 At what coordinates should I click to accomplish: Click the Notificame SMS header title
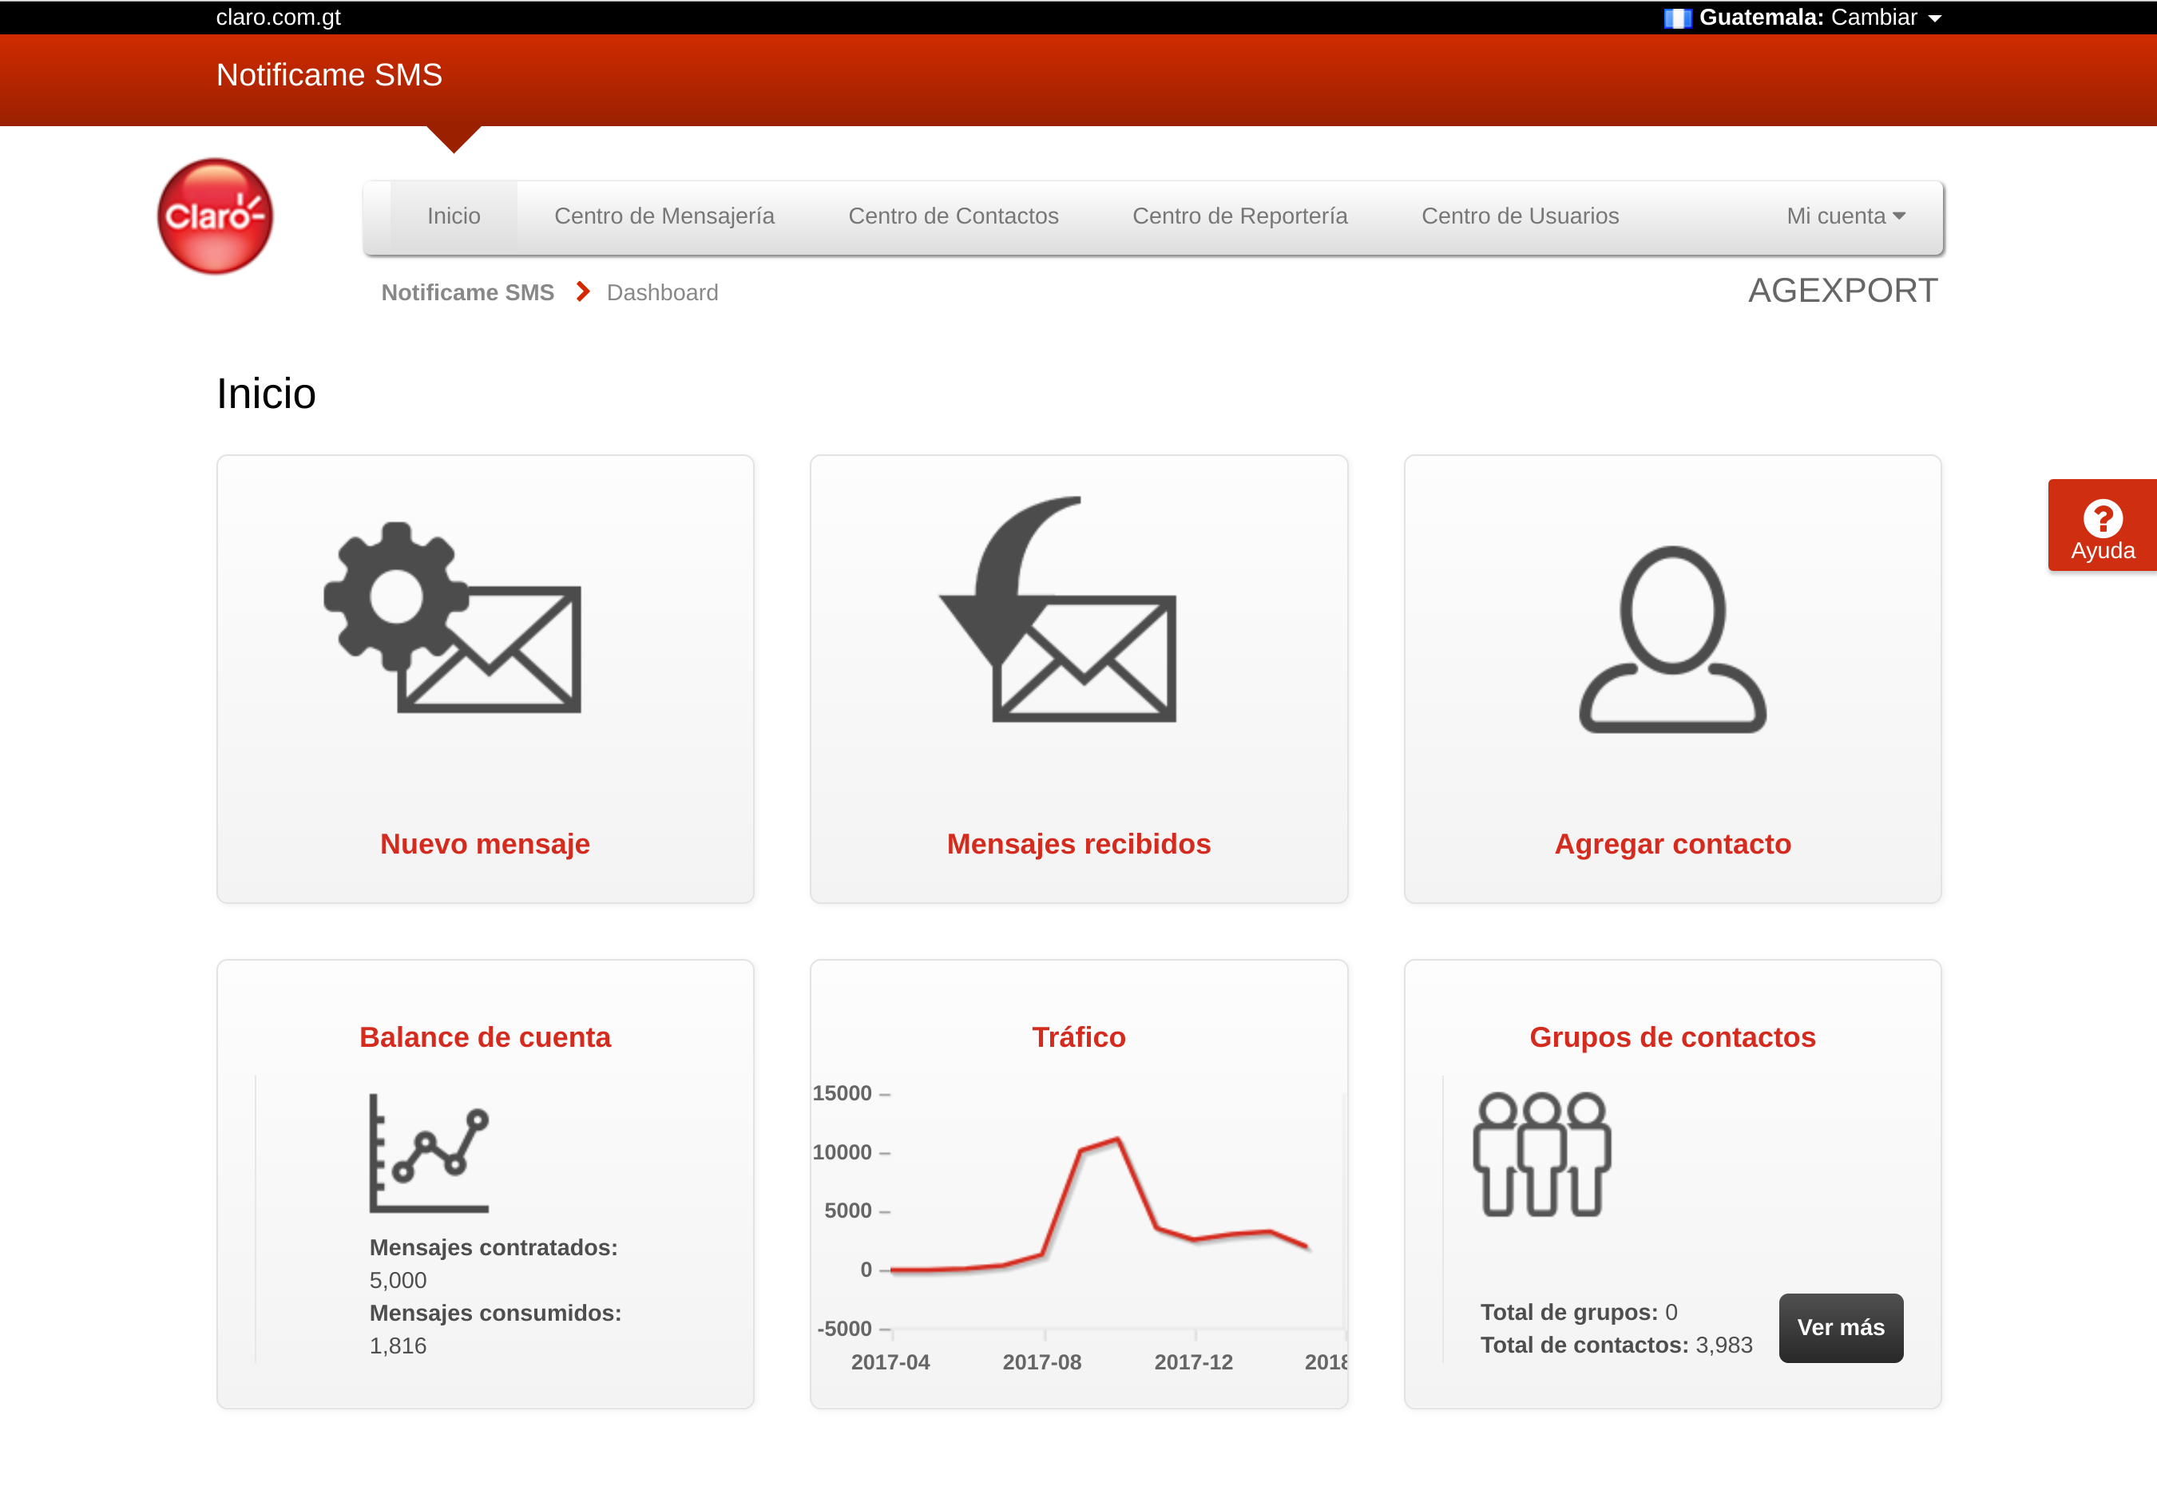(x=329, y=75)
